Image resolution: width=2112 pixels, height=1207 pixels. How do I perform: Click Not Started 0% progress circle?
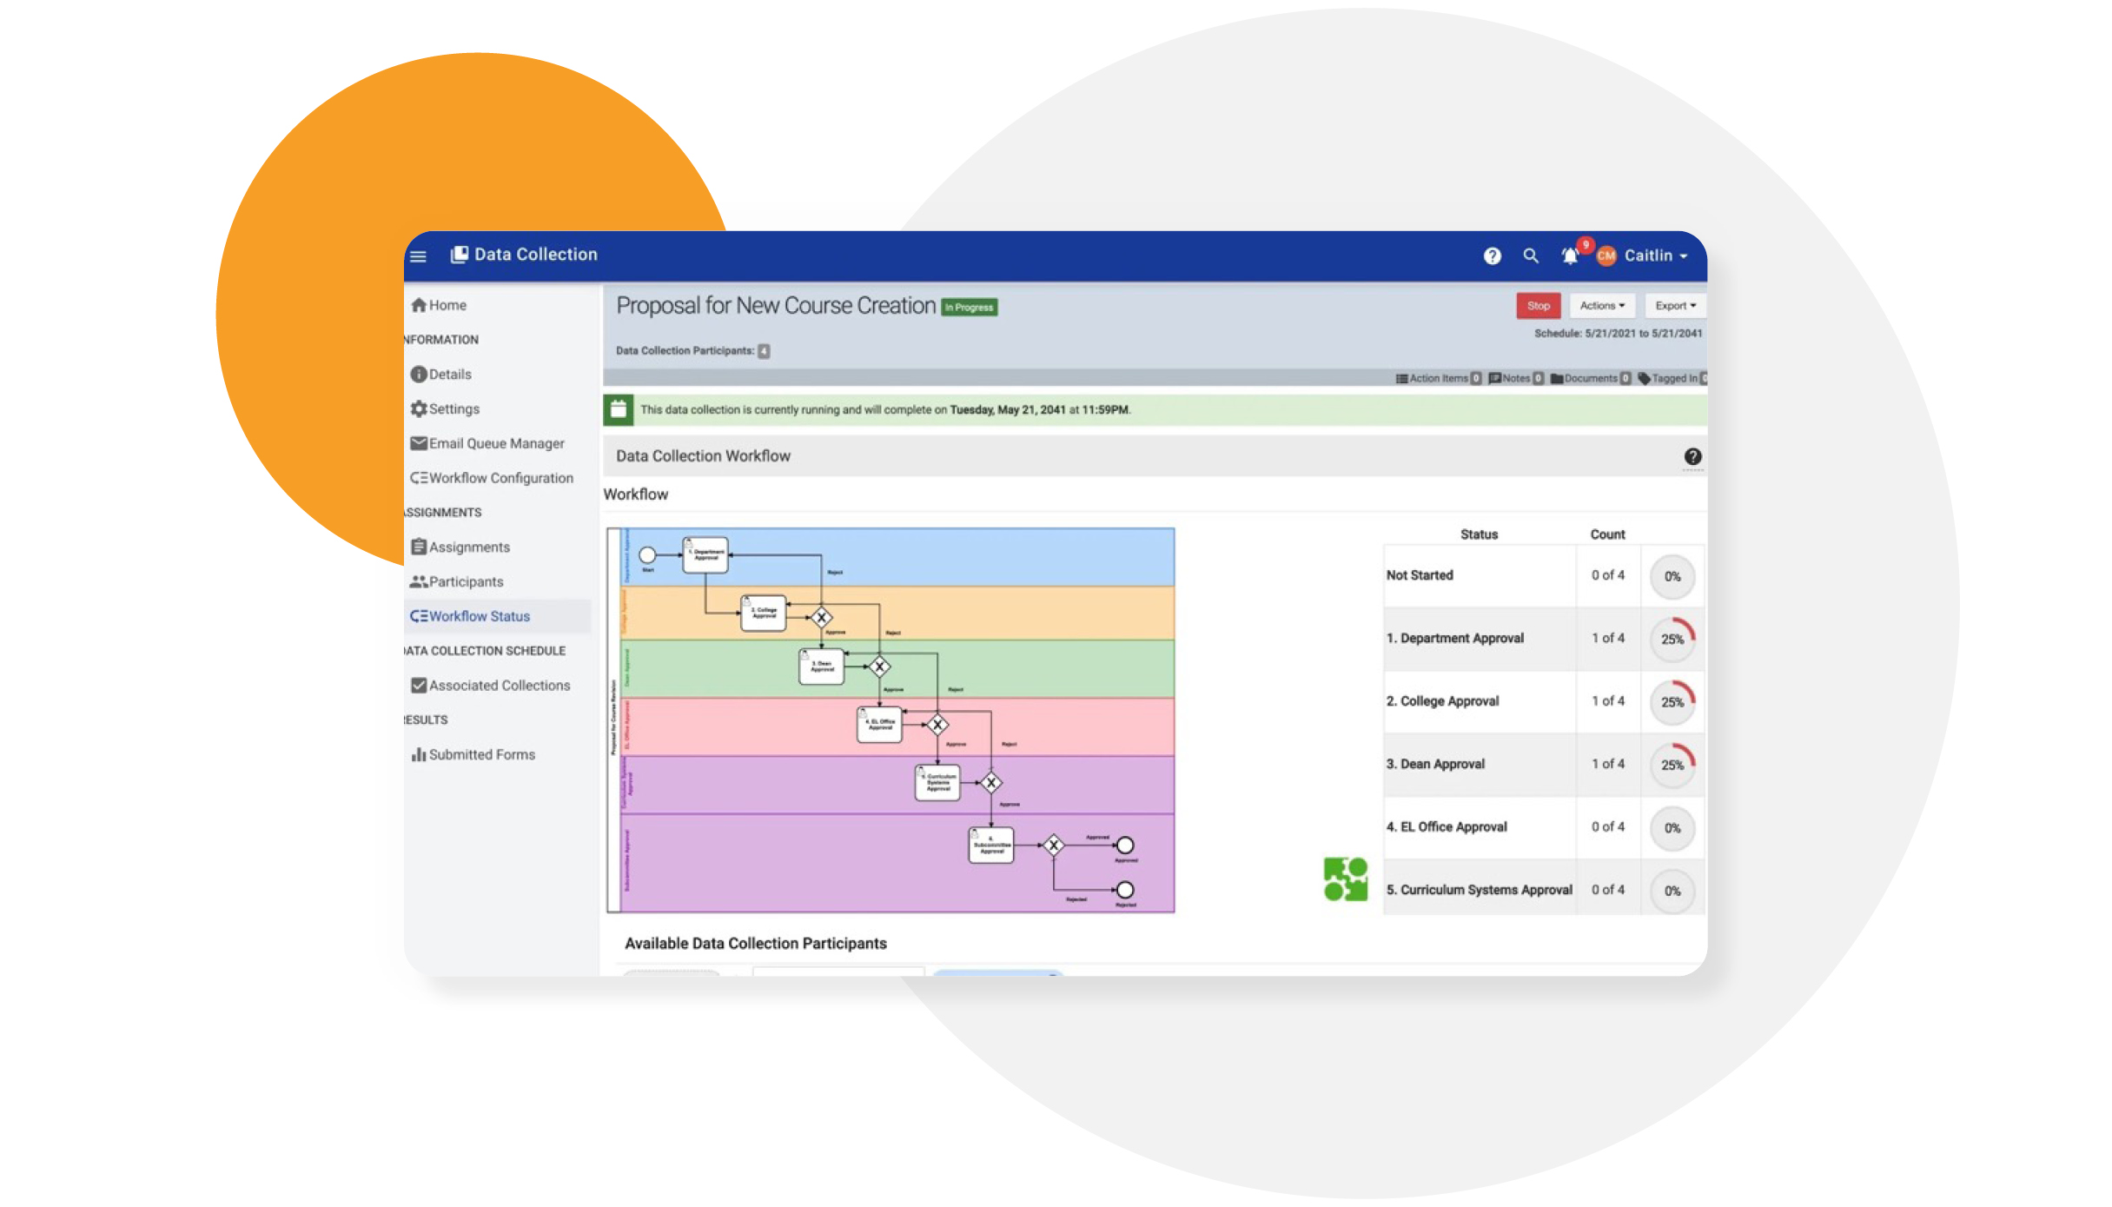tap(1672, 577)
